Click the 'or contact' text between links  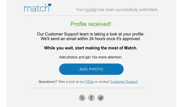click(102, 82)
